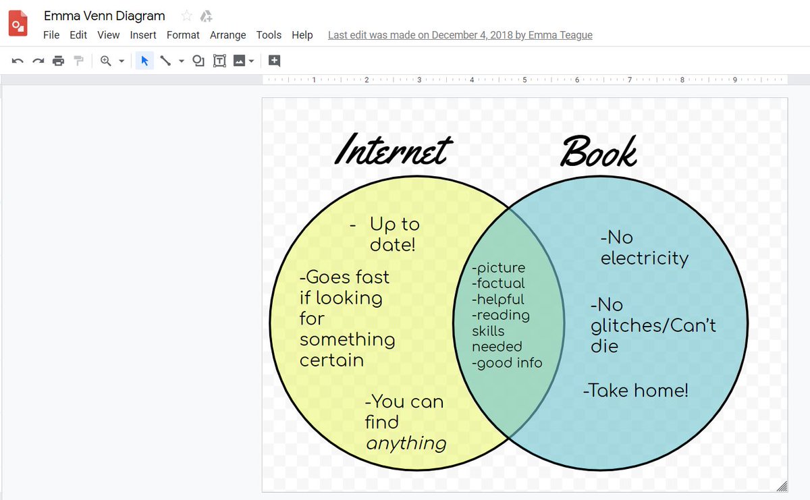This screenshot has height=500, width=810.
Task: Open the Insert menu
Action: [x=143, y=35]
